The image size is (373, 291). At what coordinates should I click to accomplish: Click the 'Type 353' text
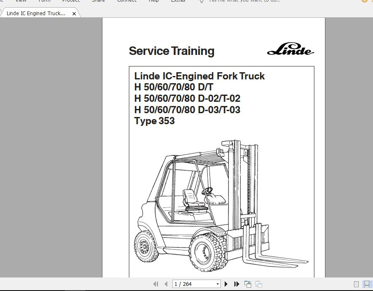click(154, 121)
